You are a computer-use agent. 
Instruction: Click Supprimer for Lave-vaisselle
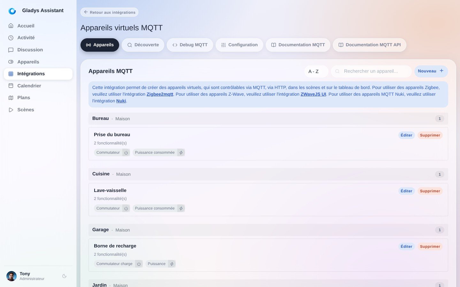pos(430,191)
